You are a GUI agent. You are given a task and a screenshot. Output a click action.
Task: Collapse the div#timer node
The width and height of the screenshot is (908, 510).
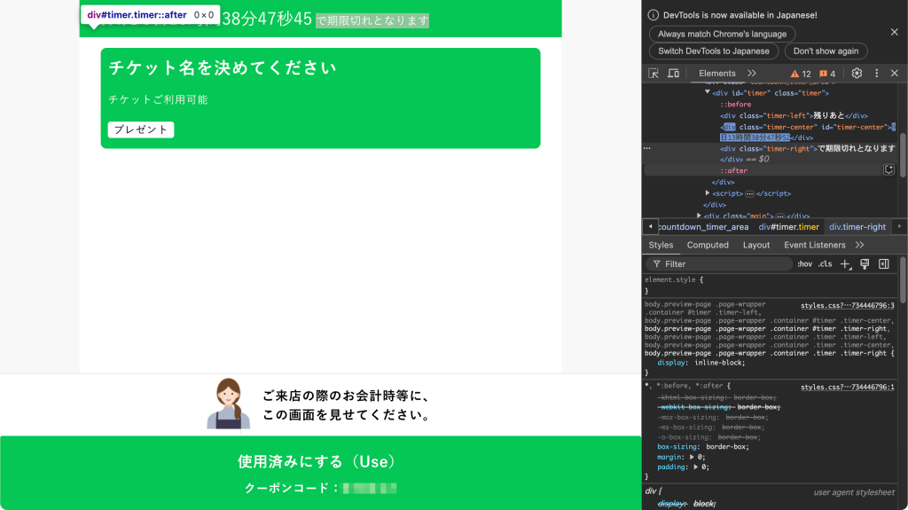pyautogui.click(x=707, y=92)
